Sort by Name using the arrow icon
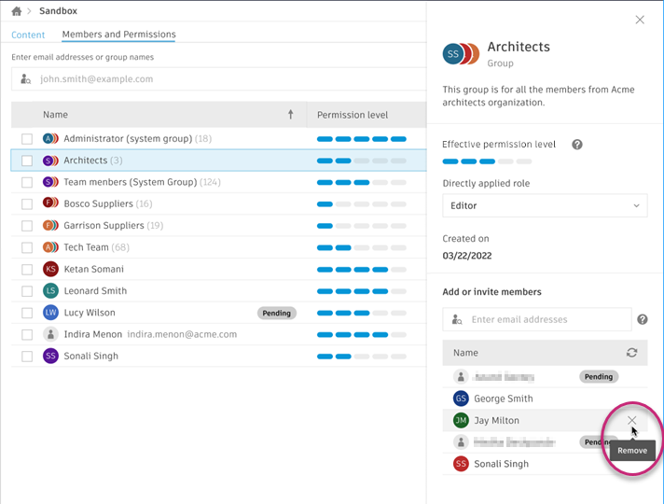664x504 pixels. point(291,115)
